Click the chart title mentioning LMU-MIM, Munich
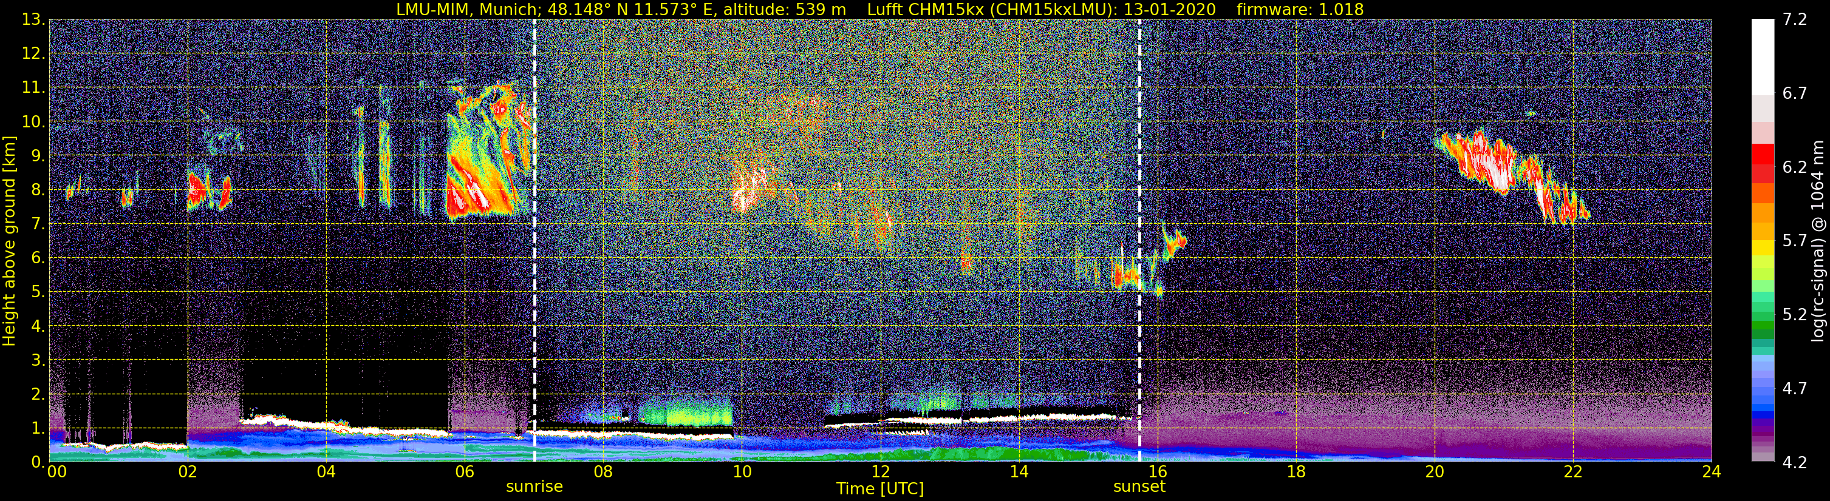The width and height of the screenshot is (1830, 501). (879, 9)
